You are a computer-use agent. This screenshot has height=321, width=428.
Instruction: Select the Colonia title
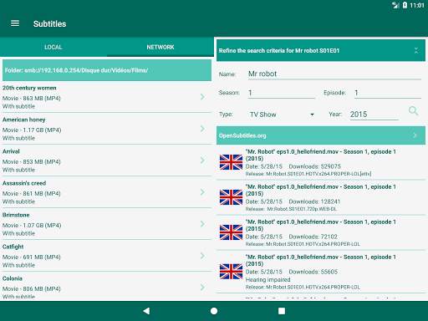pyautogui.click(x=13, y=278)
